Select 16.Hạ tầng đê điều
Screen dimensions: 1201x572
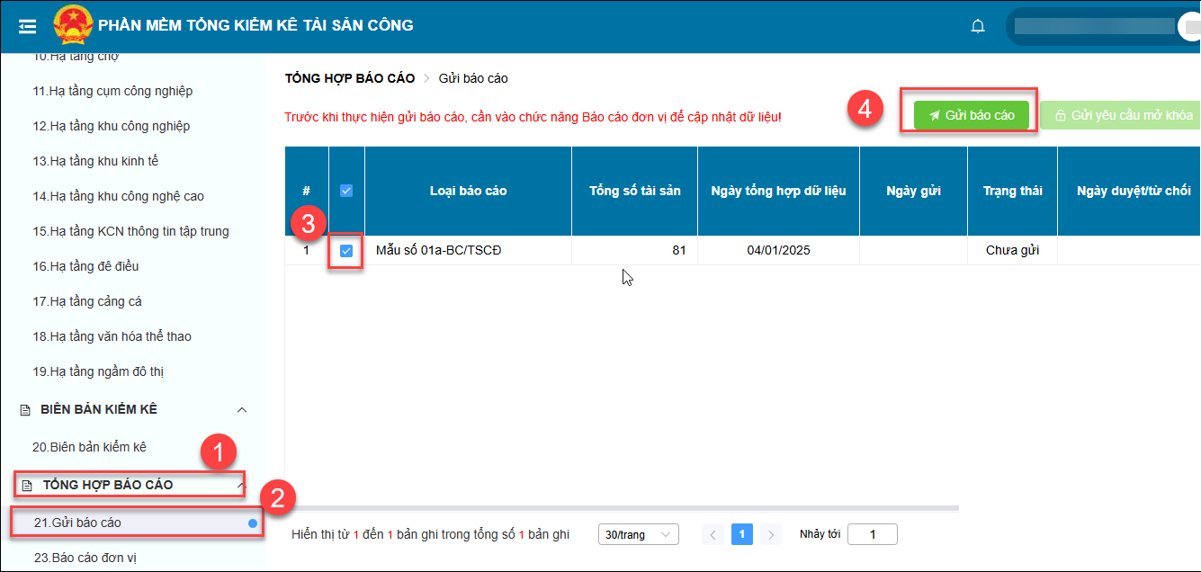point(85,266)
